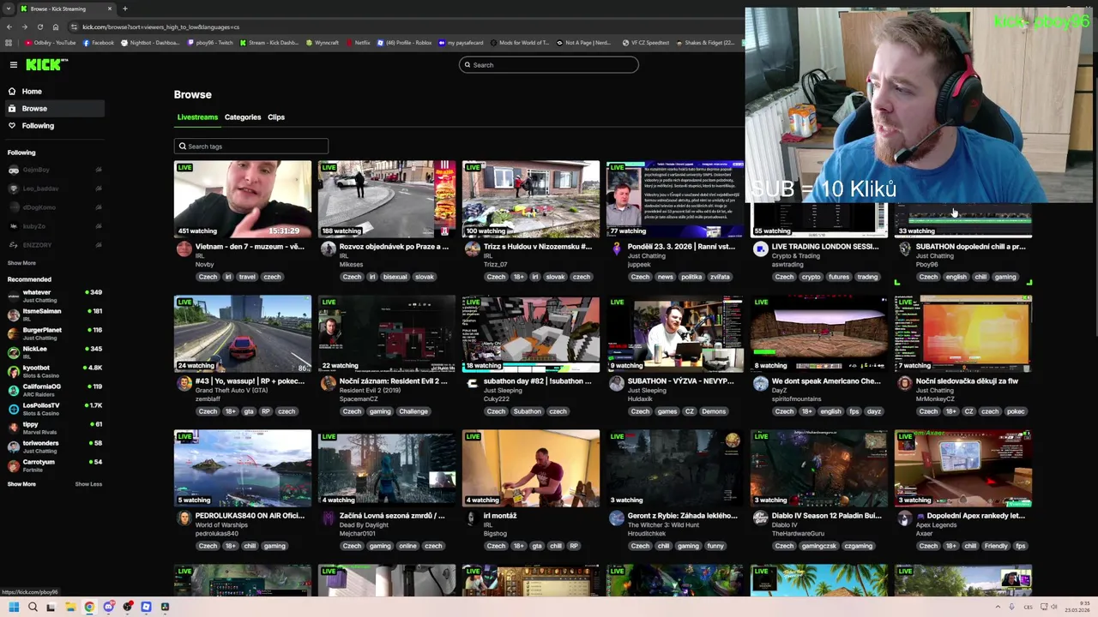The width and height of the screenshot is (1098, 617).
Task: Toggle the Kick sidebar hamburger menu
Action: 14,65
